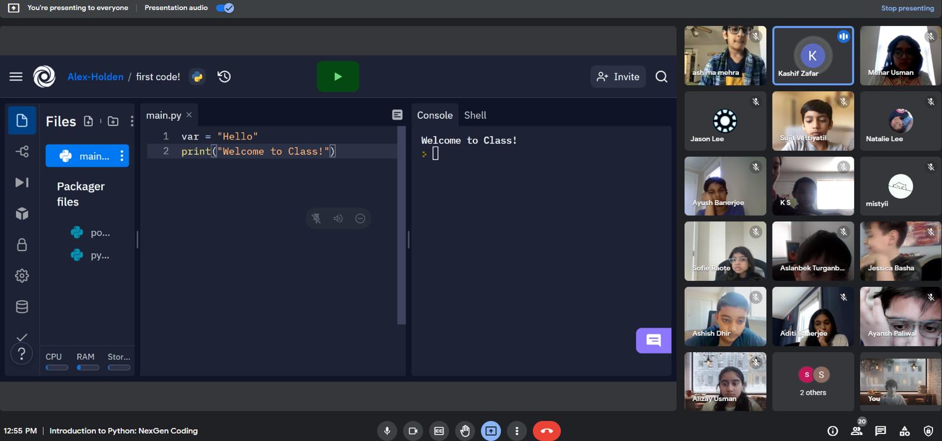Open the main.py file options menu
The height and width of the screenshot is (441, 942).
[122, 156]
